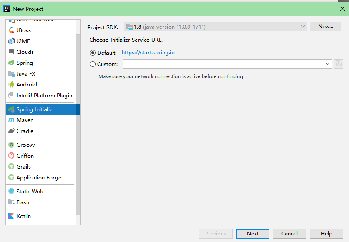
Task: Select Spring project type
Action: pyautogui.click(x=41, y=63)
